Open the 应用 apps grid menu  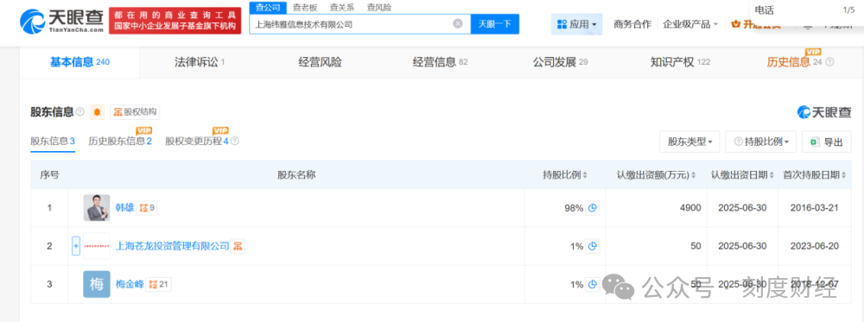576,24
